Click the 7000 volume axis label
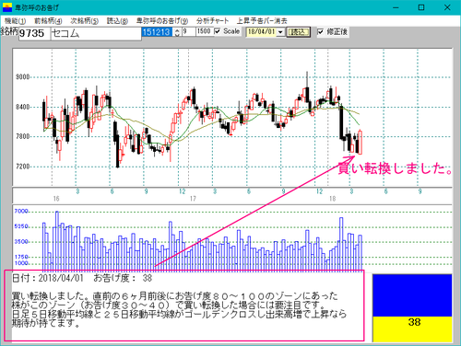 click(21, 211)
